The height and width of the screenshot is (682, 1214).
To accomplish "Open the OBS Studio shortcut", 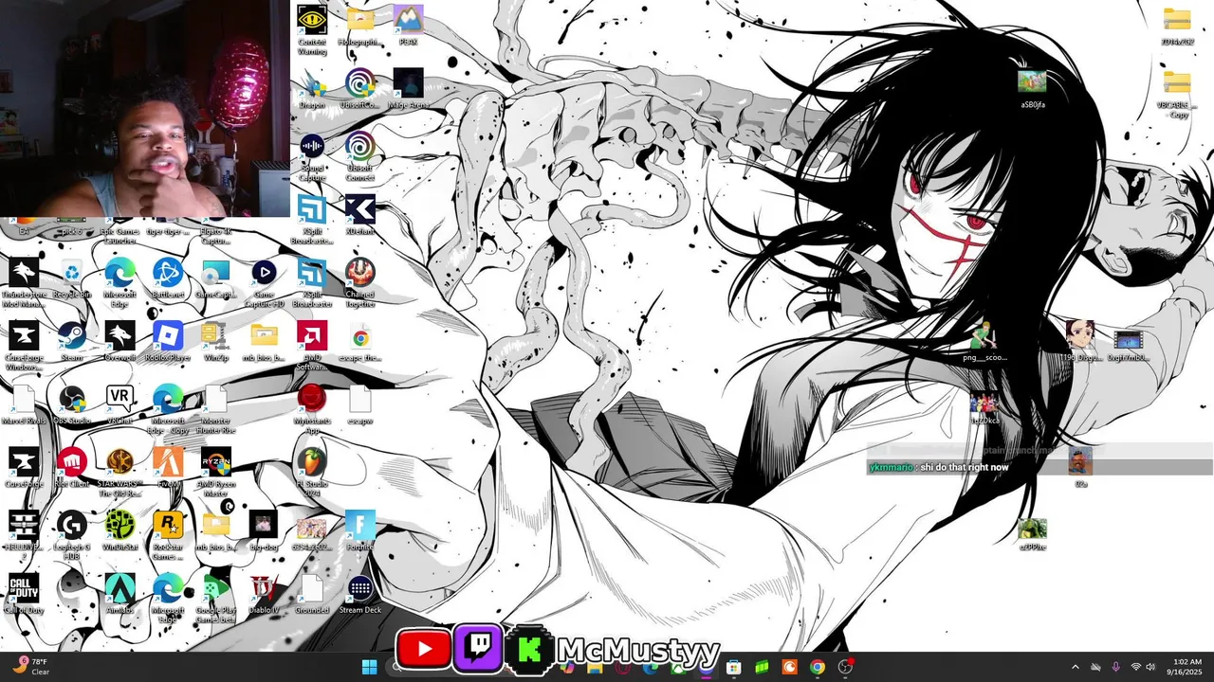I will (72, 404).
